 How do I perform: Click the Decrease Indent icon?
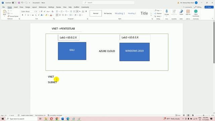71,11
